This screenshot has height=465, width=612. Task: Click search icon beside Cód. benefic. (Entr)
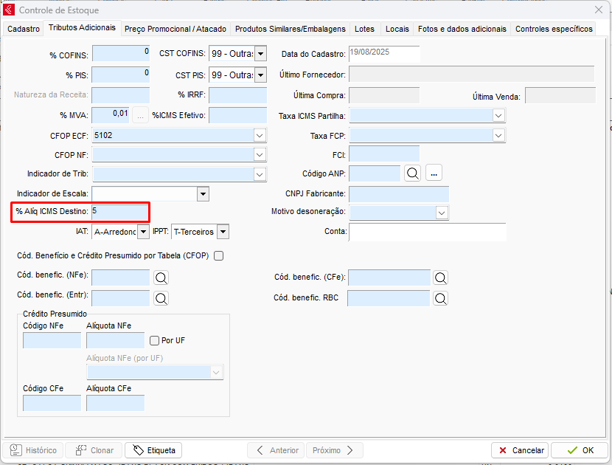pyautogui.click(x=161, y=298)
